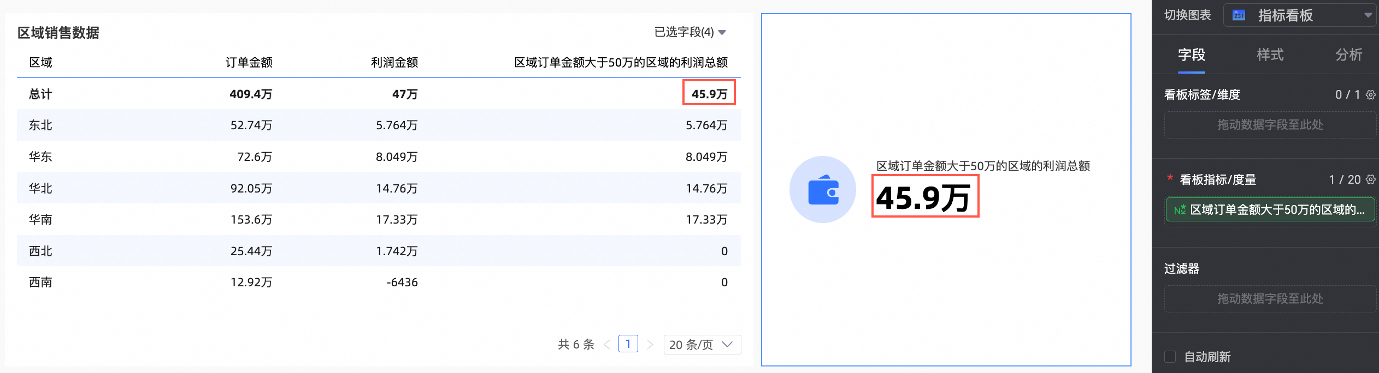Click the 25.44万 order amount cell

coord(251,251)
